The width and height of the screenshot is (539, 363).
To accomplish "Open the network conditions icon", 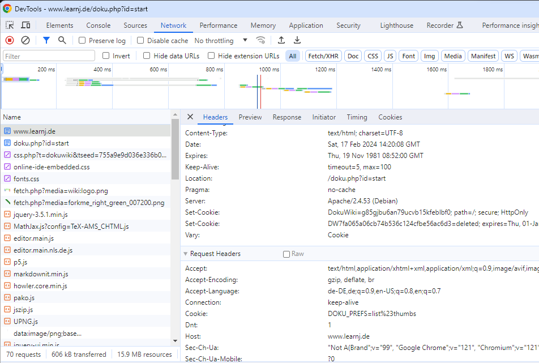I will point(260,40).
